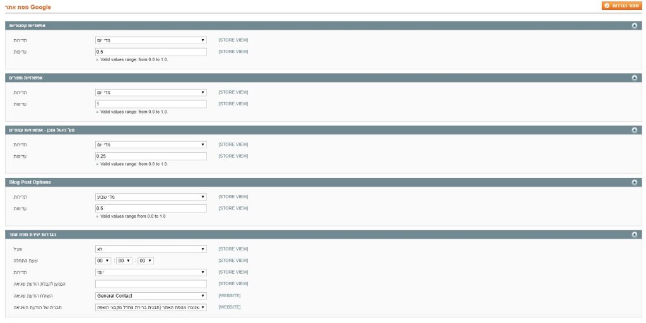Open the start time hours dropdown
Viewport: 646px width, 323px height.
(103, 261)
